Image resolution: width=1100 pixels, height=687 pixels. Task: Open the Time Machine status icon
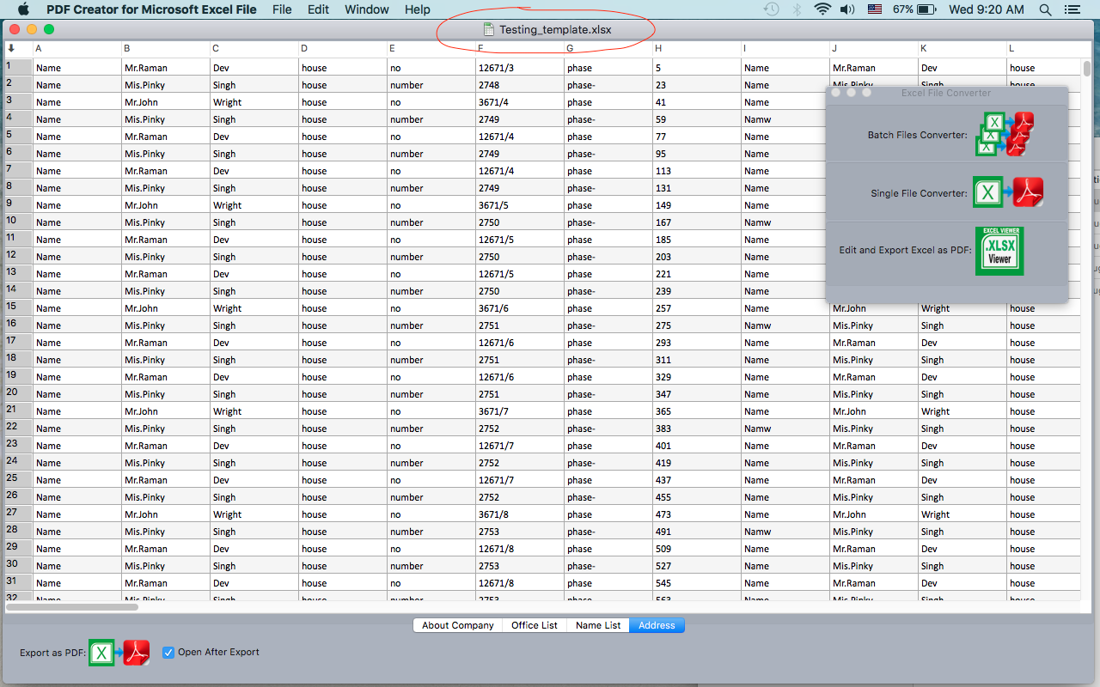click(771, 9)
